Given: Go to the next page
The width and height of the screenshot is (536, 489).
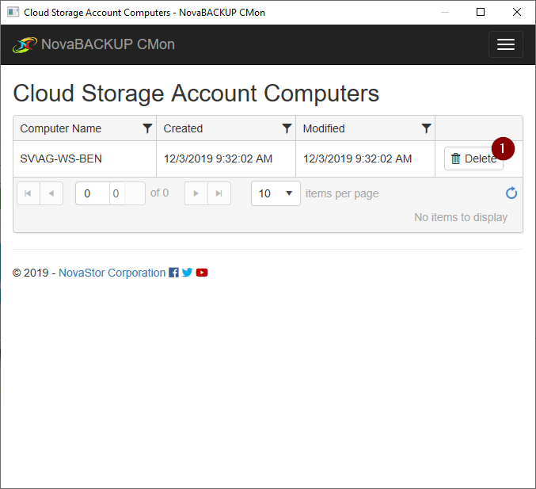Looking at the screenshot, I should pyautogui.click(x=196, y=193).
